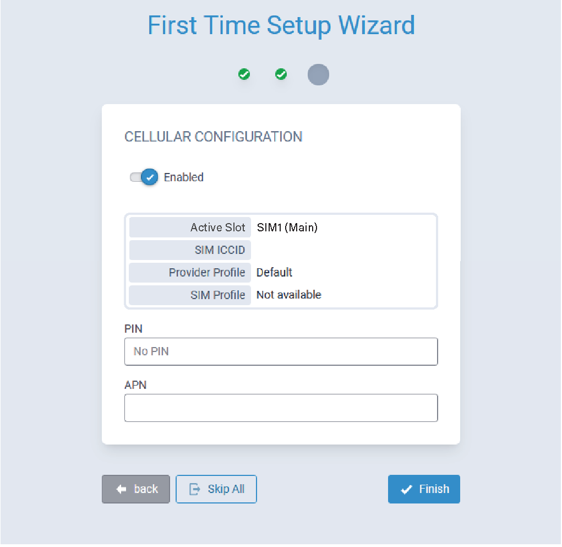
Task: Select the 'SIM ICCID' row label
Action: click(x=220, y=250)
